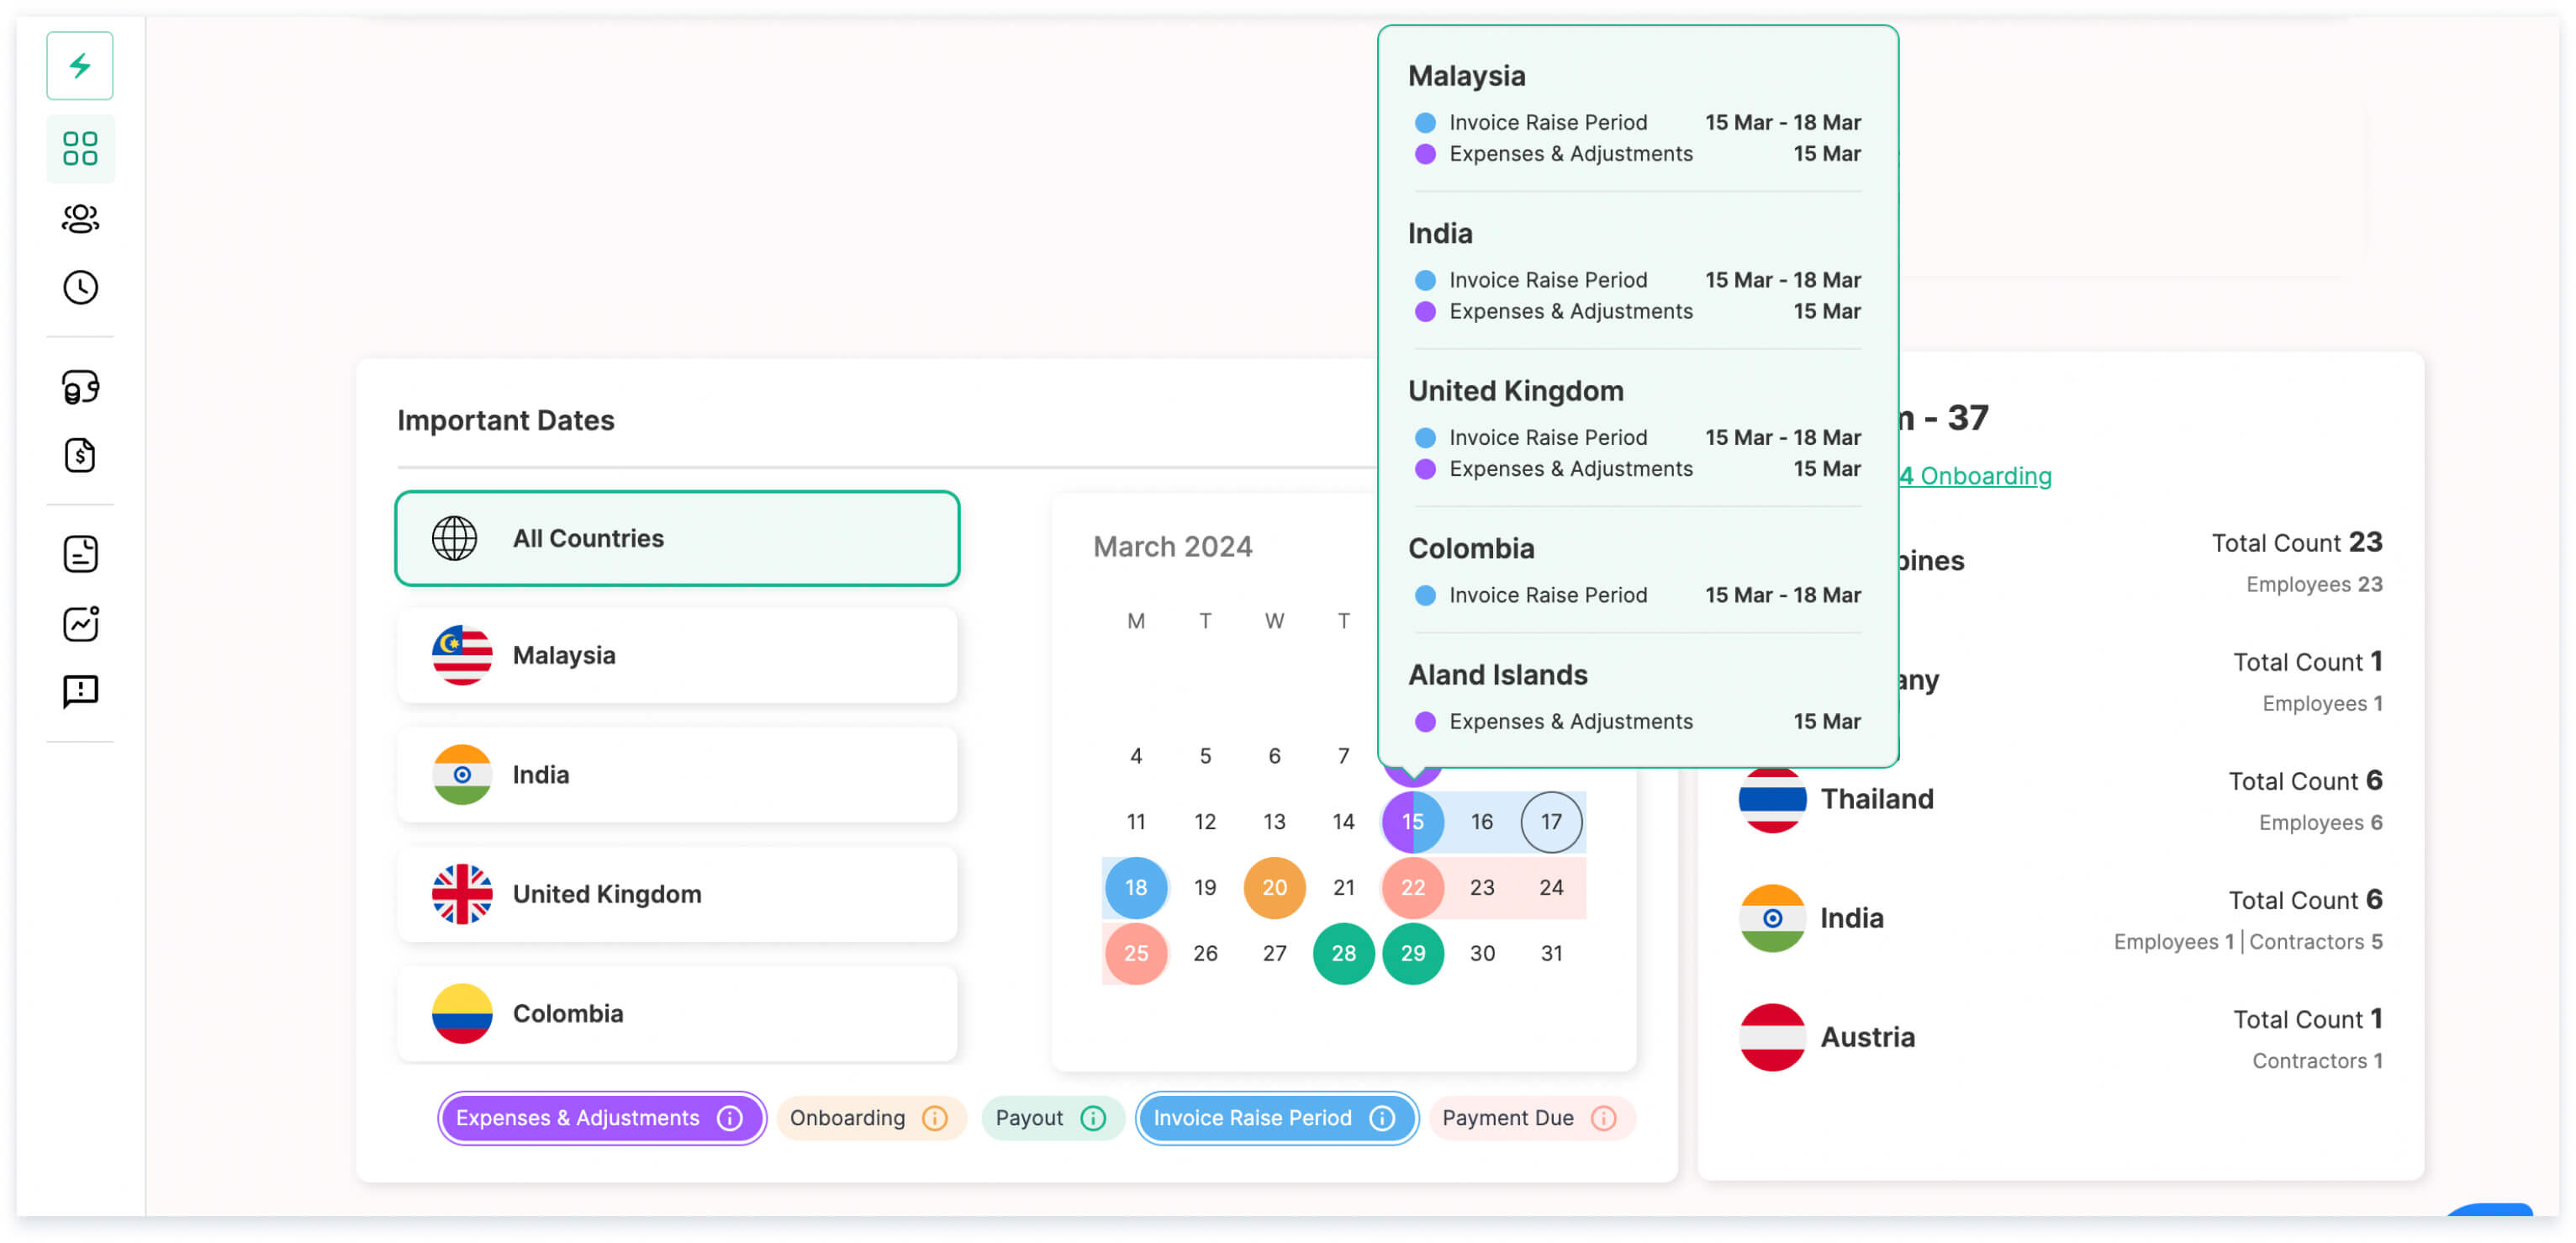The height and width of the screenshot is (1243, 2576).
Task: Open the dashboard grid icon
Action: pos(80,149)
